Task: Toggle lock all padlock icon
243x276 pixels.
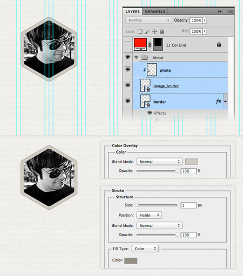Action: click(x=162, y=32)
